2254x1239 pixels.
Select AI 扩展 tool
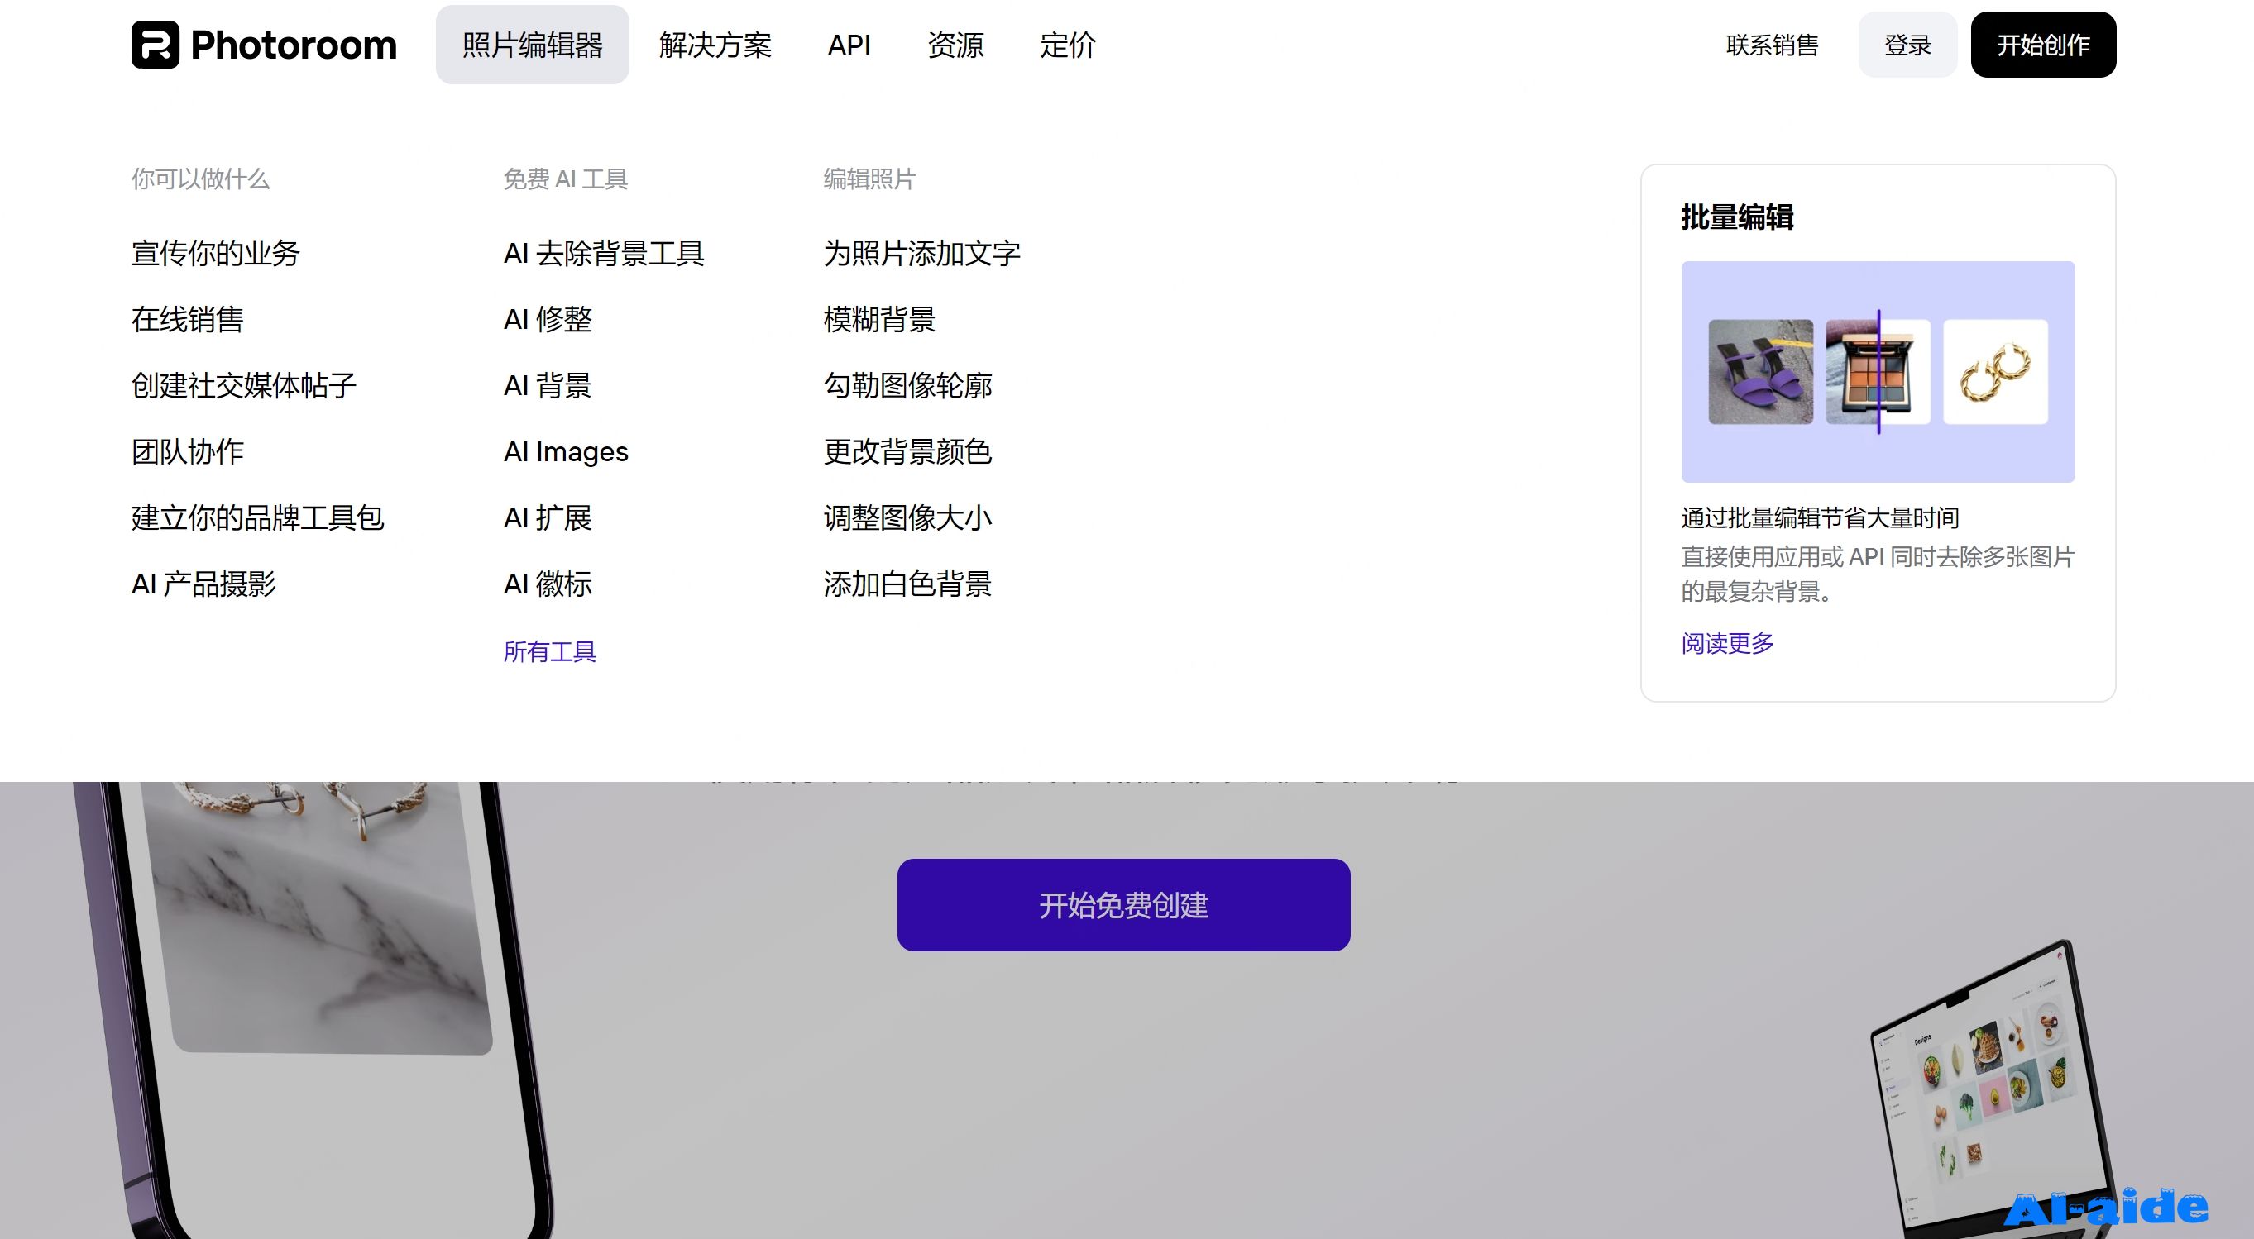[x=548, y=517]
